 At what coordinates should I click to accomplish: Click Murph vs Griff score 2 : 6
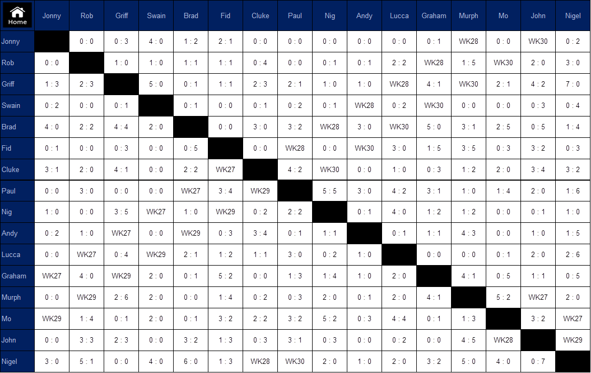pyautogui.click(x=121, y=297)
